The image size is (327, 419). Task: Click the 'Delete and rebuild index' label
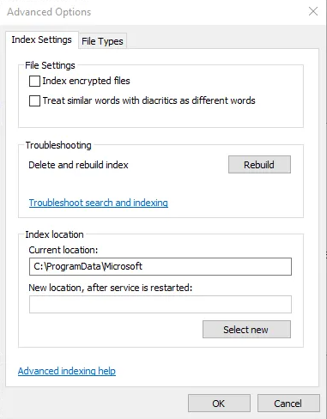click(x=78, y=165)
